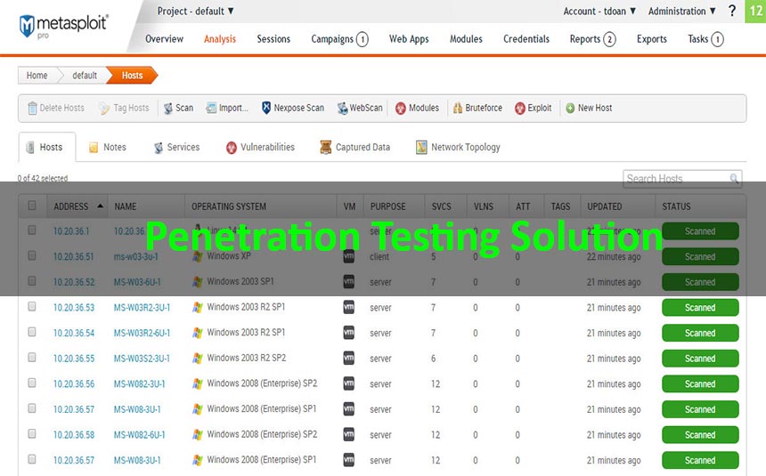Click the Metasploit Pro logo
The width and height of the screenshot is (766, 476).
[63, 26]
